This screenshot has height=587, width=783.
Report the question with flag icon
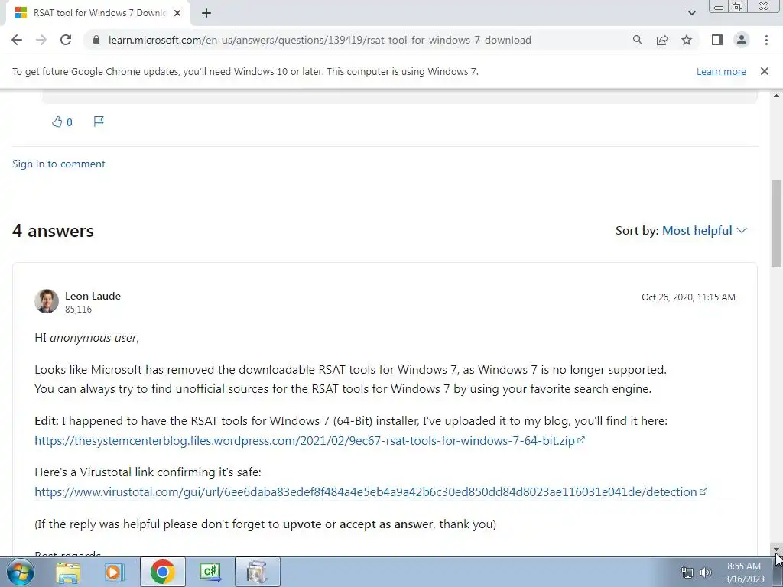click(x=99, y=122)
